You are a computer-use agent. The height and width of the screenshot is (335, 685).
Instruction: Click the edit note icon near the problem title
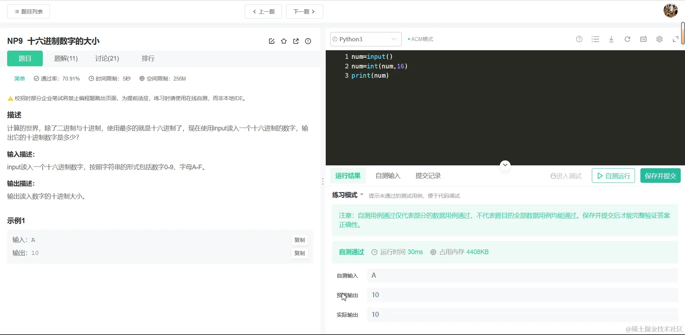point(272,41)
